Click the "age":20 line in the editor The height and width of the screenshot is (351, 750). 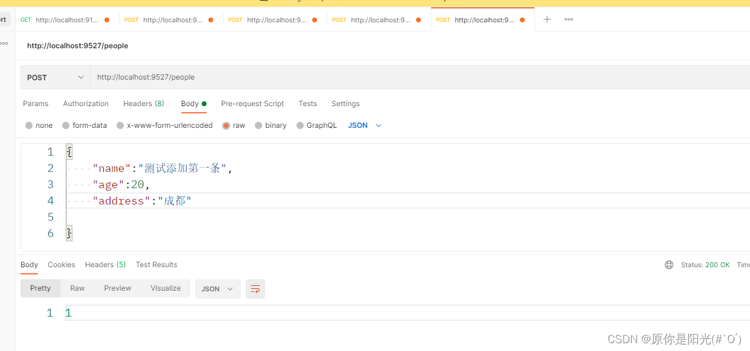(121, 185)
